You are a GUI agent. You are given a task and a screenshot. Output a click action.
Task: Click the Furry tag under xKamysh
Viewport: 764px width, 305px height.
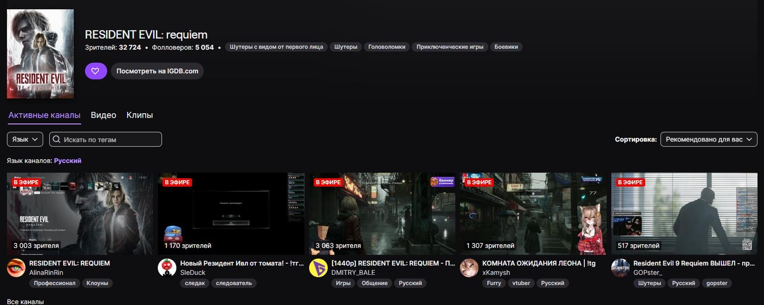pos(494,283)
